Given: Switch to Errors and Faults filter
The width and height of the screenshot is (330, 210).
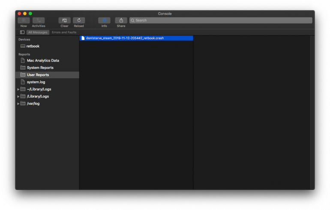Looking at the screenshot, I should (x=64, y=33).
